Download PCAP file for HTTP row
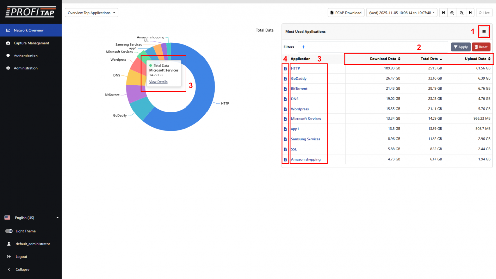This screenshot has width=496, height=279. point(285,68)
